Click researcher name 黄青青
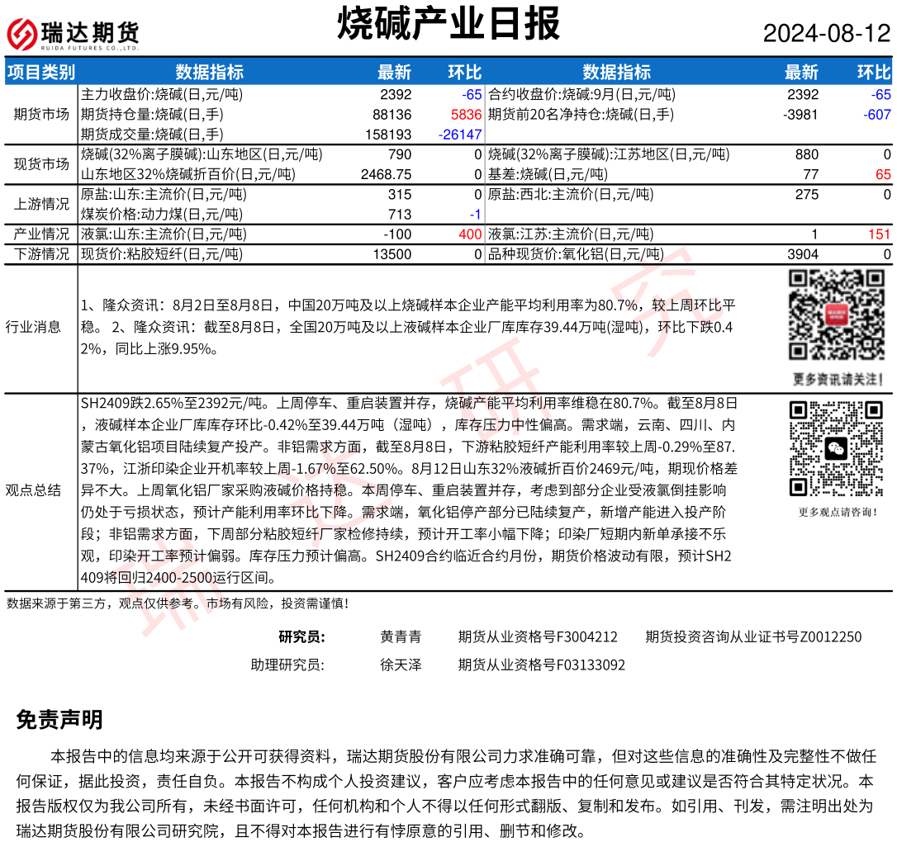The width and height of the screenshot is (897, 842). 401,636
